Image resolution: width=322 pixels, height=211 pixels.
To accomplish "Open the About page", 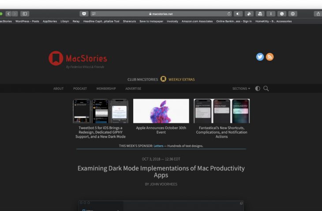I will [58, 88].
